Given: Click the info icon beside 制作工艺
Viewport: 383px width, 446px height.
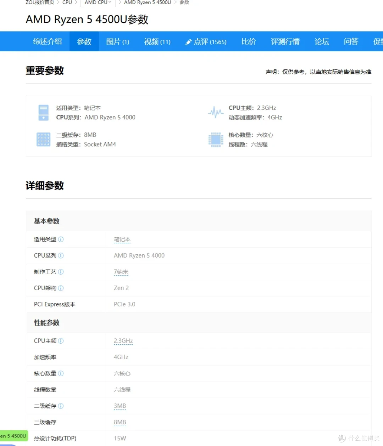Looking at the screenshot, I should [x=61, y=272].
